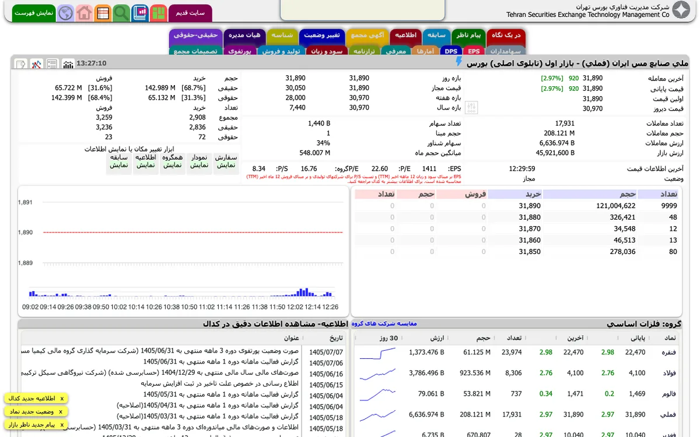Image resolution: width=700 pixels, height=437 pixels.
Task: Open the orange table grid icon
Action: (x=103, y=12)
